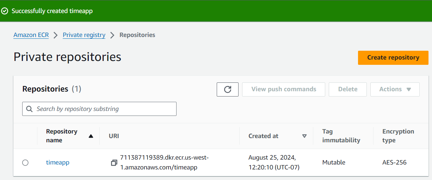Viewport: 432px width, 180px height.
Task: Click the search magnifier icon
Action: tap(30, 109)
